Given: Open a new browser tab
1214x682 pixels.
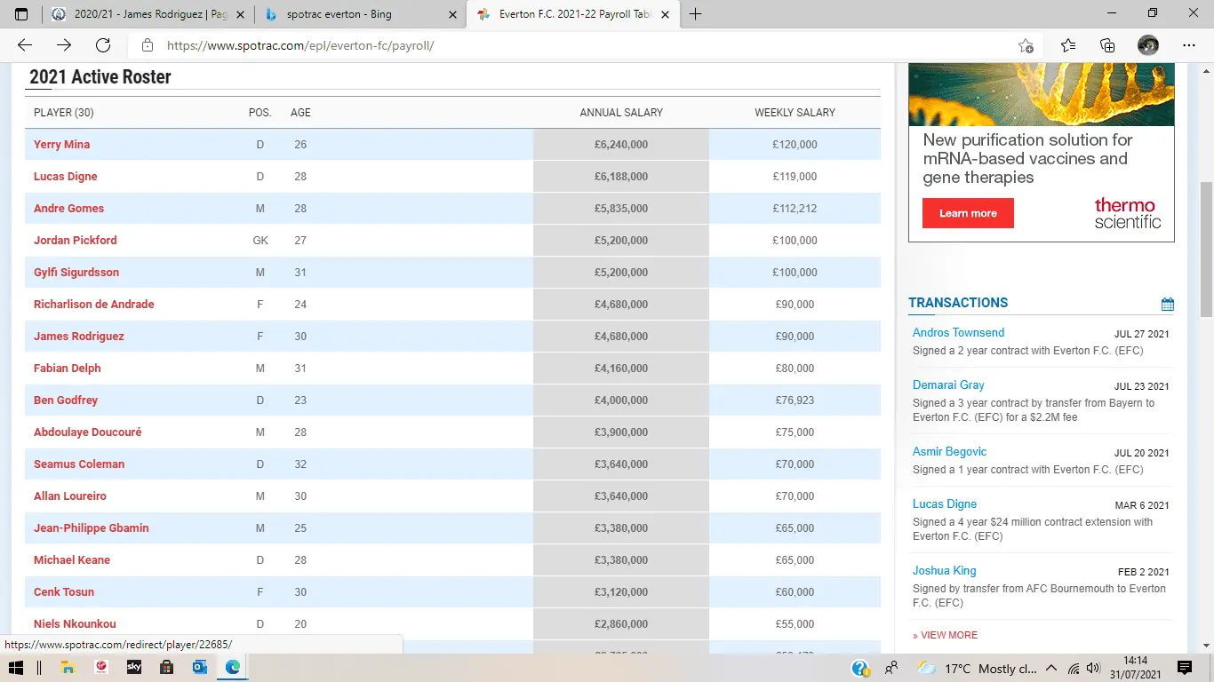Looking at the screenshot, I should pyautogui.click(x=695, y=14).
